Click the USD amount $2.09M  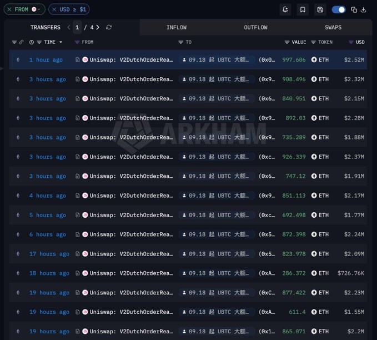pyautogui.click(x=354, y=254)
